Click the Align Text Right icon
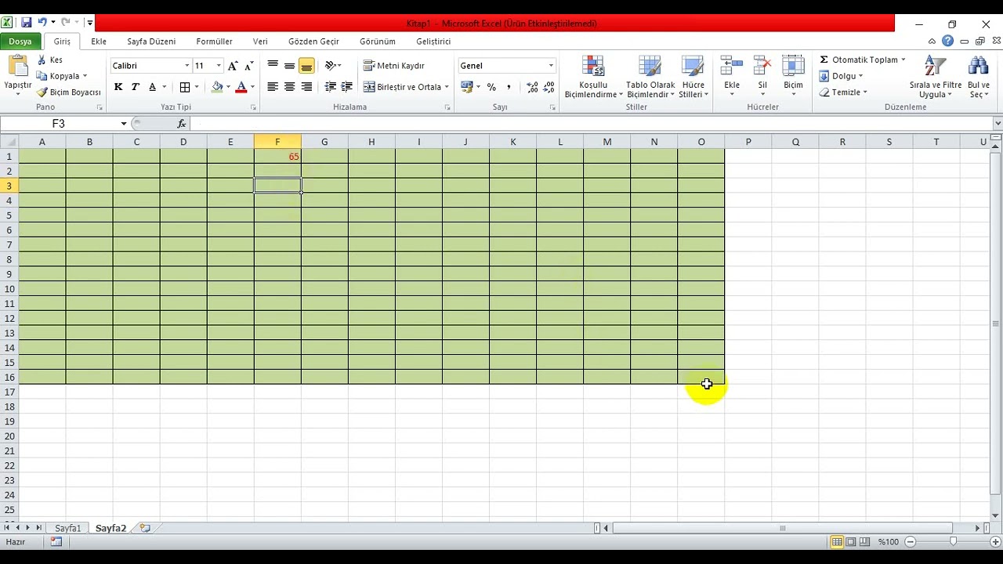 pyautogui.click(x=306, y=87)
